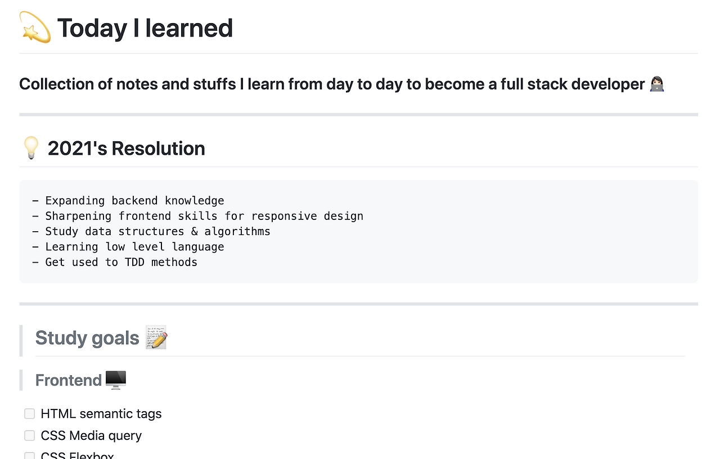Tick the CSS Media query checkbox
Image resolution: width=720 pixels, height=459 pixels.
(30, 435)
